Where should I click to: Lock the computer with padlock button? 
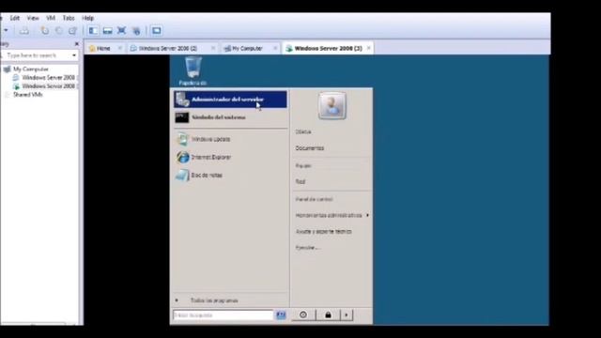coord(328,315)
